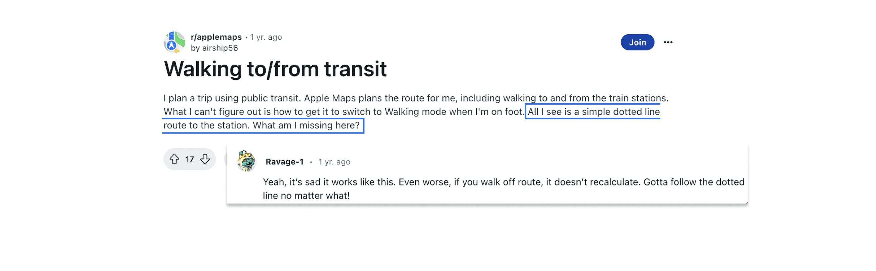This screenshot has height=271, width=876.
Task: Click the vote count showing 17
Action: point(189,159)
